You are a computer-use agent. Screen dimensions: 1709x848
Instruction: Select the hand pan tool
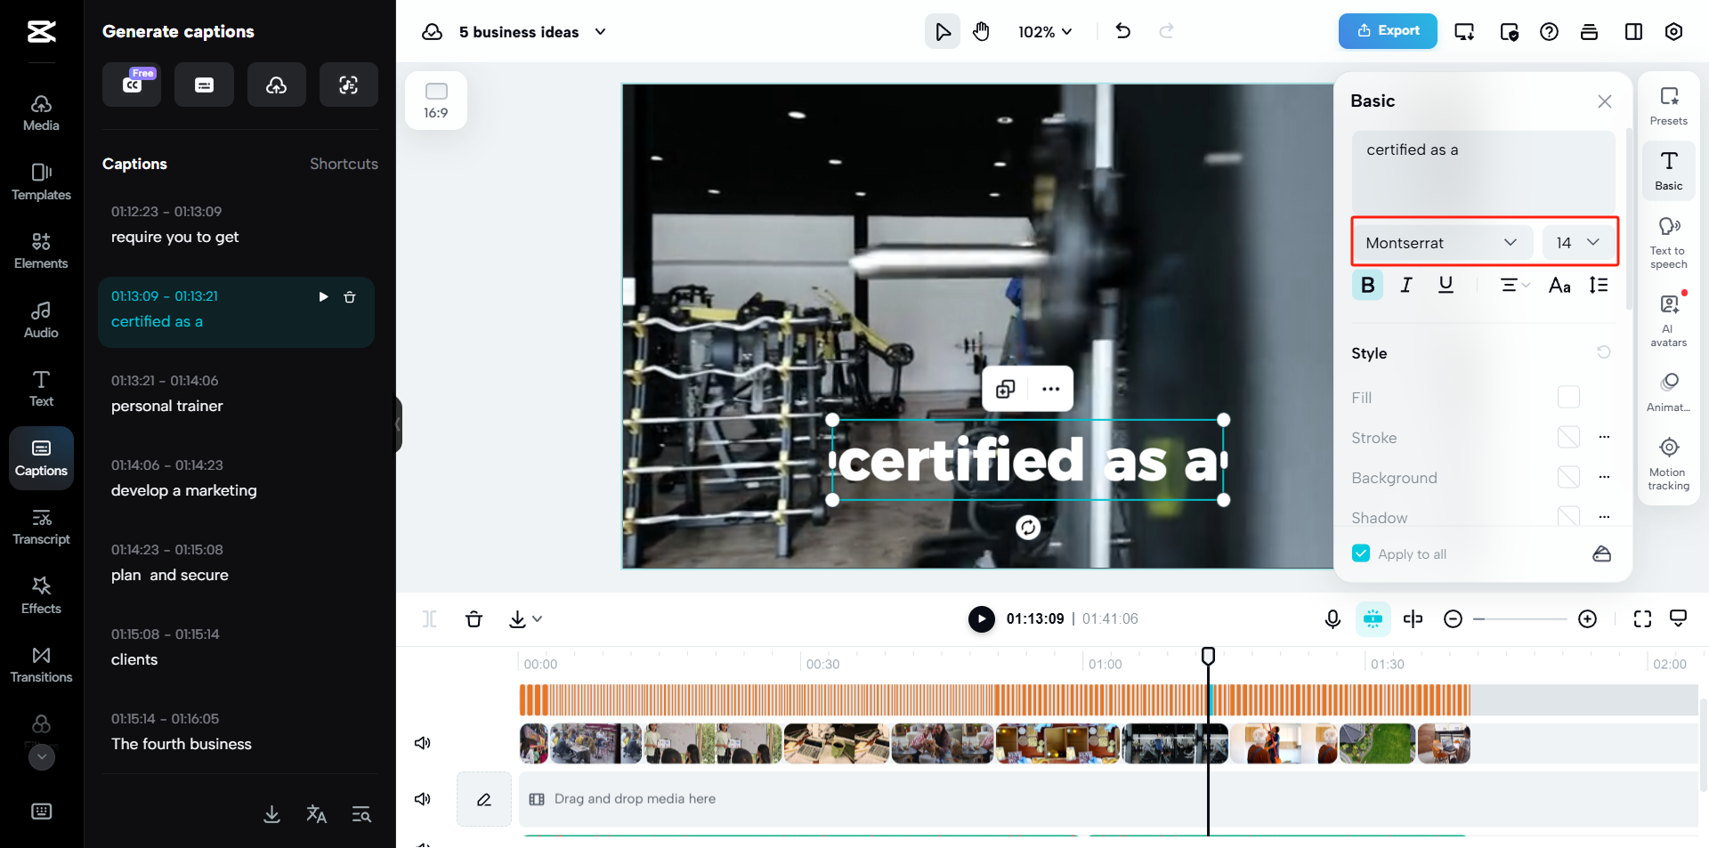(981, 32)
